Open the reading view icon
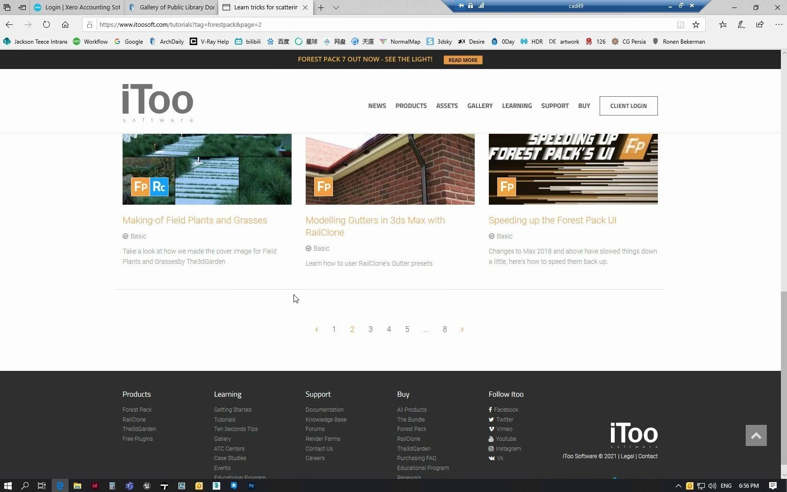This screenshot has width=787, height=492. coord(680,24)
